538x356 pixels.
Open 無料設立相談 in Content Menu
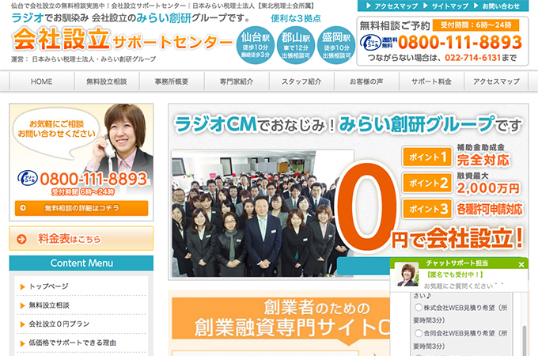49,305
